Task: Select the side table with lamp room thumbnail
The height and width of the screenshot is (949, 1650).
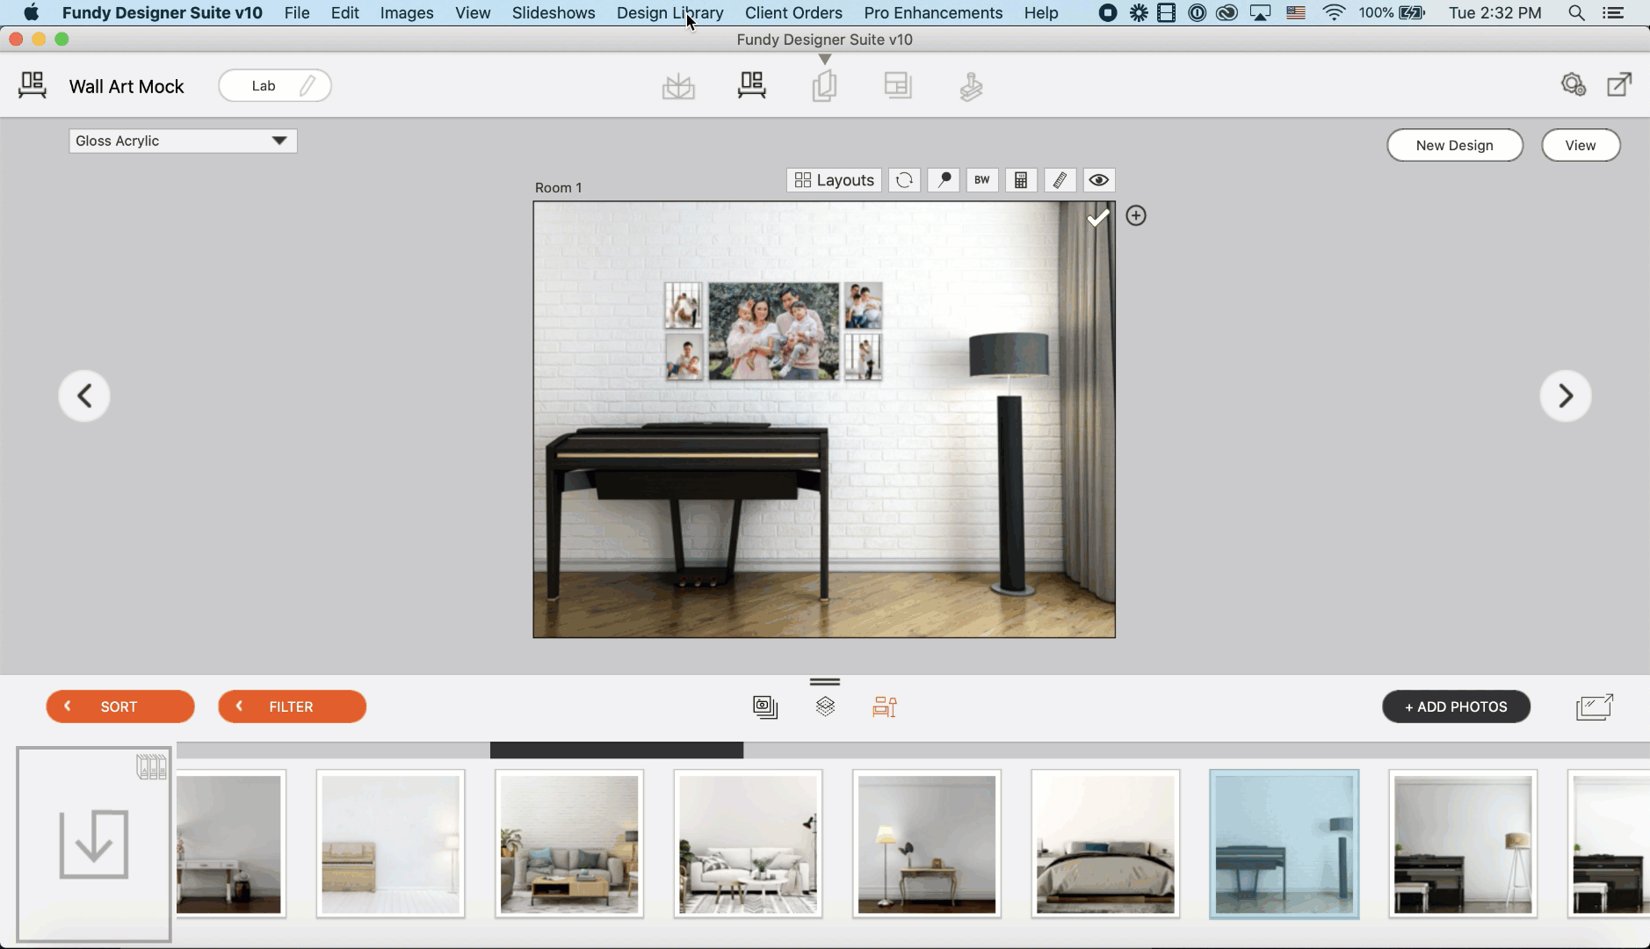Action: point(927,844)
